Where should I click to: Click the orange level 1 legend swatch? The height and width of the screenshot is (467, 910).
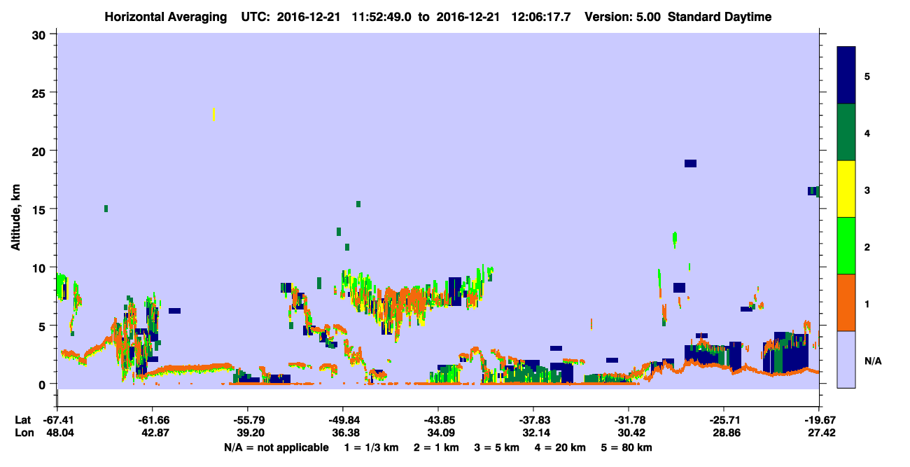coord(846,302)
